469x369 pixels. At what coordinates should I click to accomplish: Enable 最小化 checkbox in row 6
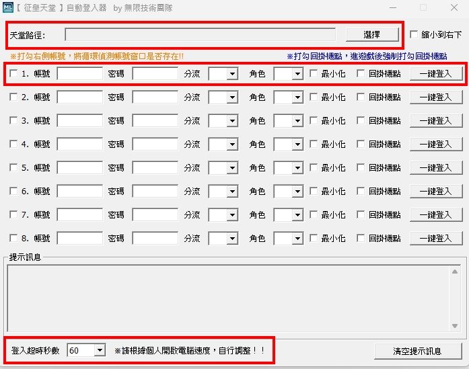click(314, 192)
